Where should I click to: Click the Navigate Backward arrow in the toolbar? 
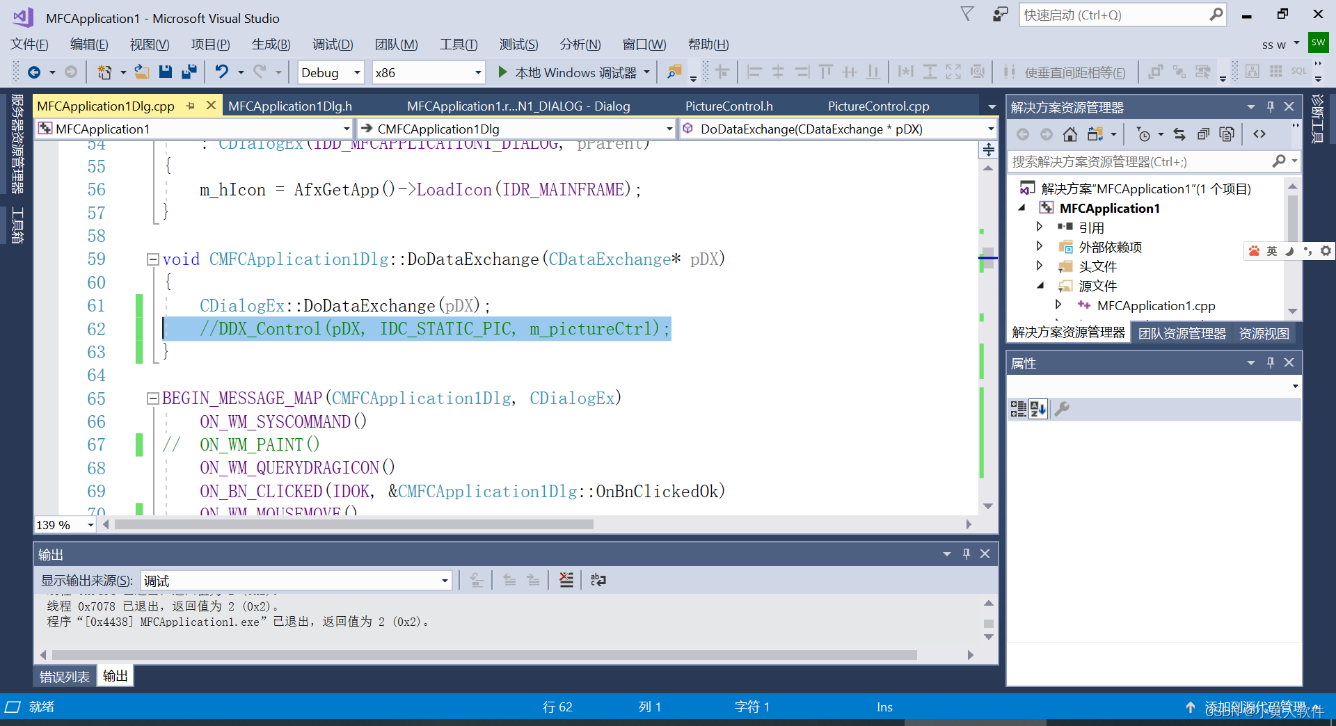point(33,72)
